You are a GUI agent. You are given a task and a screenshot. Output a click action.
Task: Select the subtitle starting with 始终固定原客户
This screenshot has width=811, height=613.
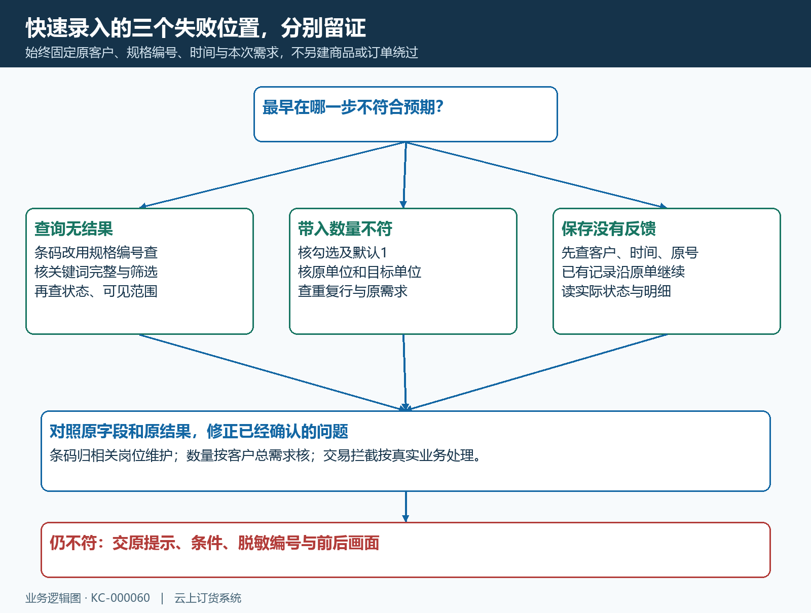[x=222, y=53]
